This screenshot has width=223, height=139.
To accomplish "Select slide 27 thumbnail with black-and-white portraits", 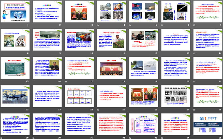I will coord(176,96).
